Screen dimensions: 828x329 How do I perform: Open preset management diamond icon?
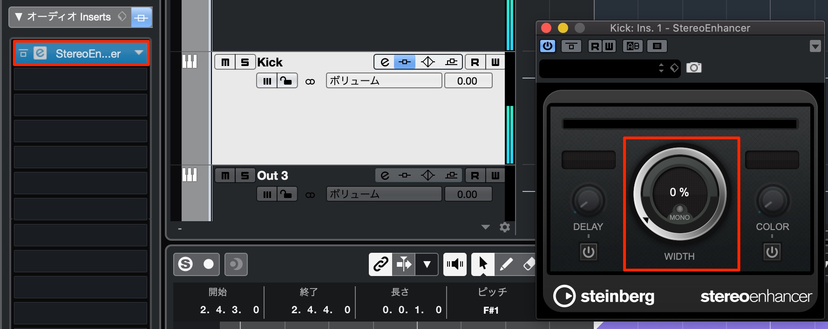674,68
